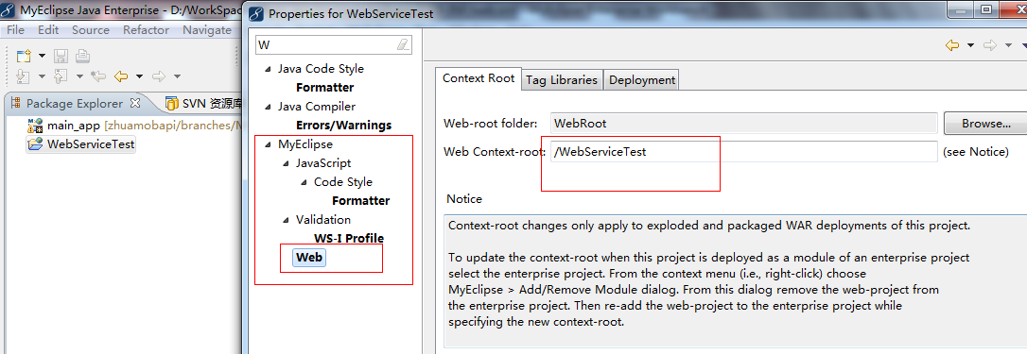Click the New wizard icon in main toolbar
This screenshot has height=354, width=1027.
(24, 56)
